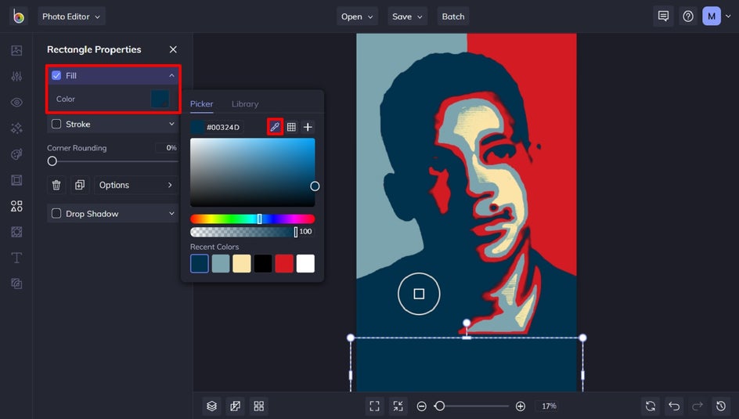
Task: Duplicate the rectangle shape
Action: pyautogui.click(x=79, y=185)
